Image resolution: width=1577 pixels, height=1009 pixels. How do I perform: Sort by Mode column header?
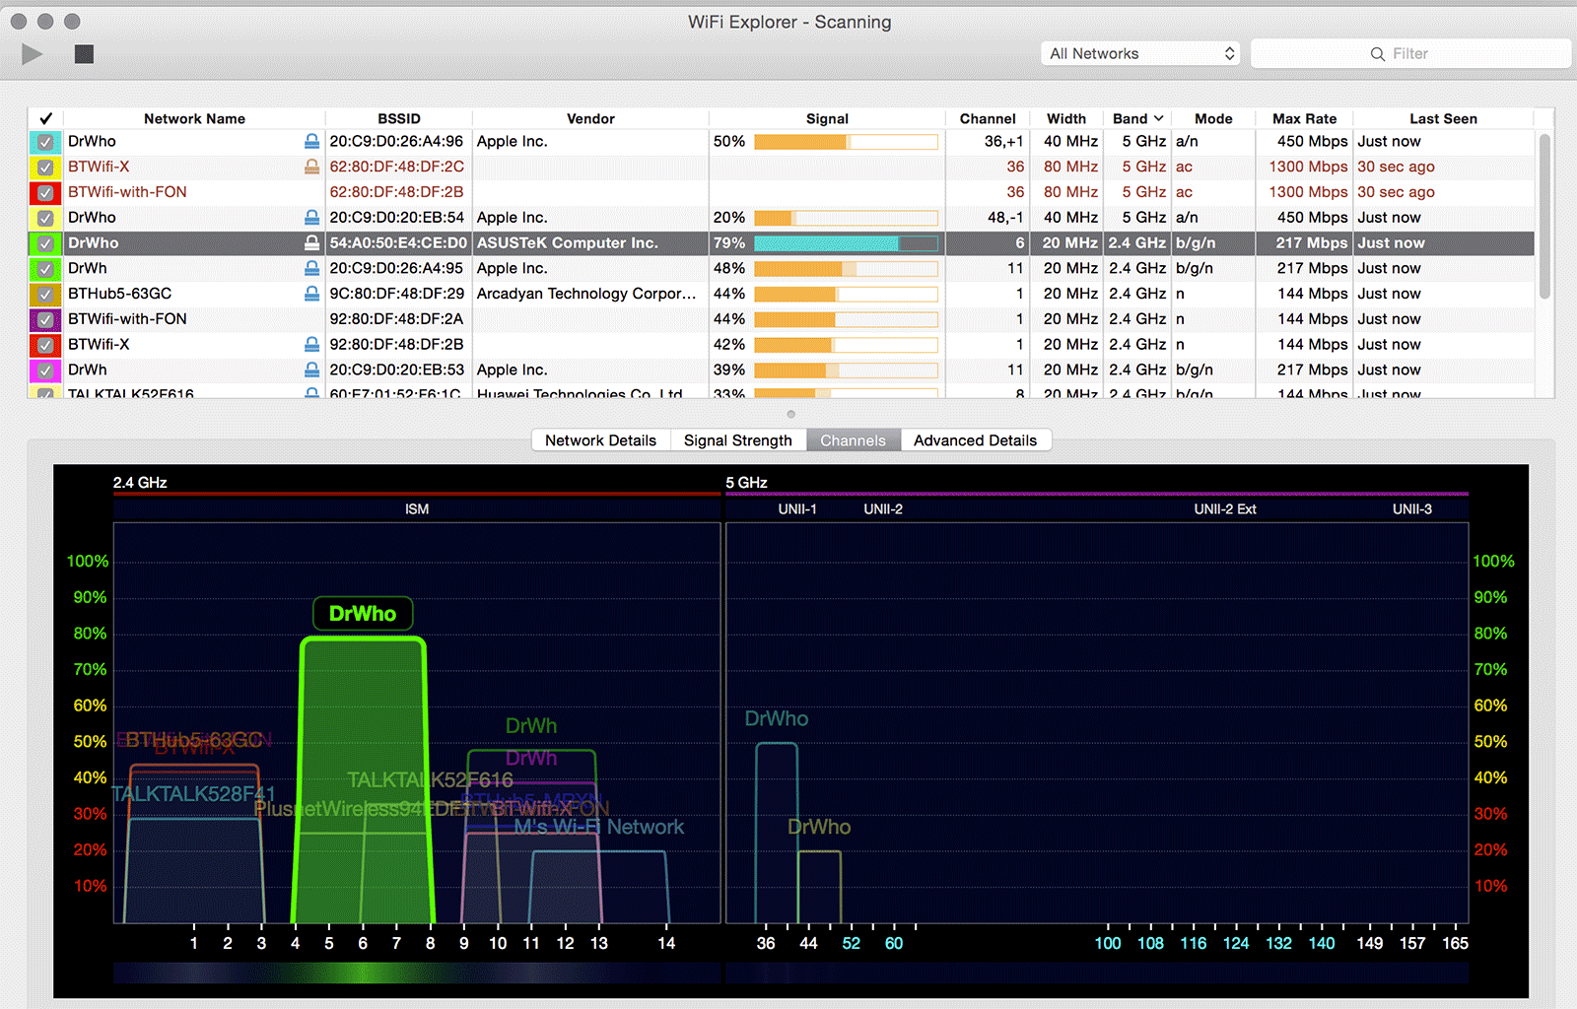click(x=1213, y=118)
